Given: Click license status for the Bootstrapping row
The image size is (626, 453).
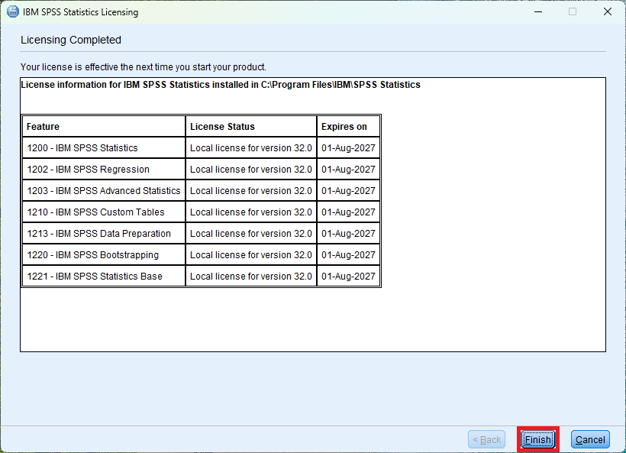Looking at the screenshot, I should coord(251,255).
